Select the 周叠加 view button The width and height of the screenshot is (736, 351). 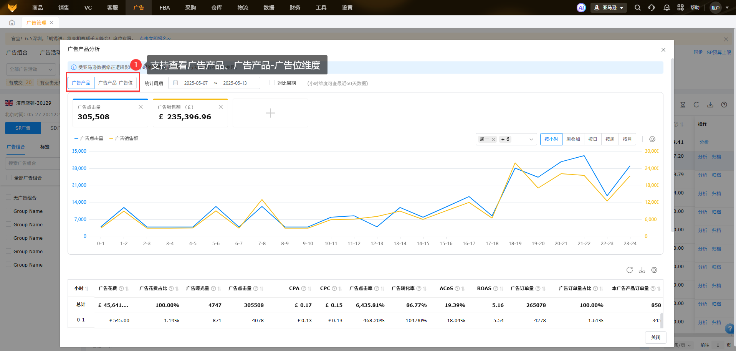click(573, 139)
